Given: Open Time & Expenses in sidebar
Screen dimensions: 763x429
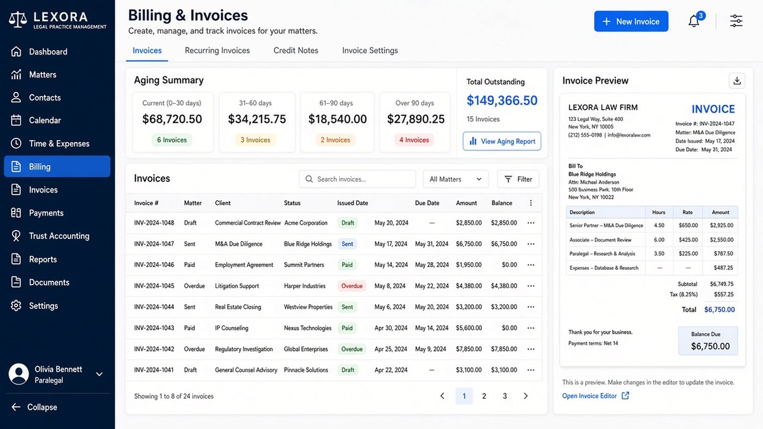Looking at the screenshot, I should point(57,143).
